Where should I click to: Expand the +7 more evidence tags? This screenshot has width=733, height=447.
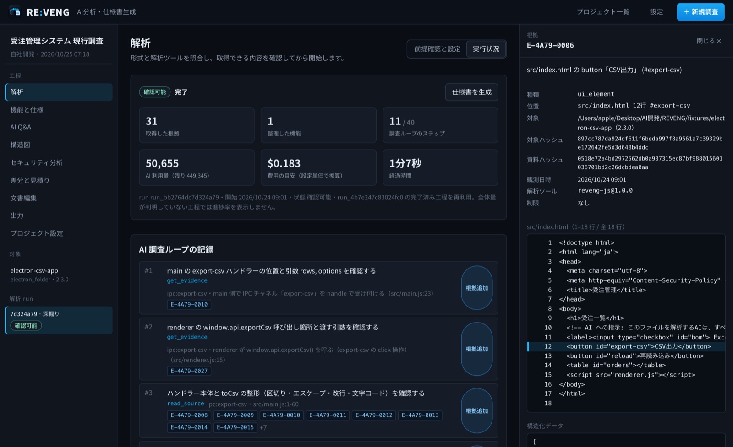[263, 428]
